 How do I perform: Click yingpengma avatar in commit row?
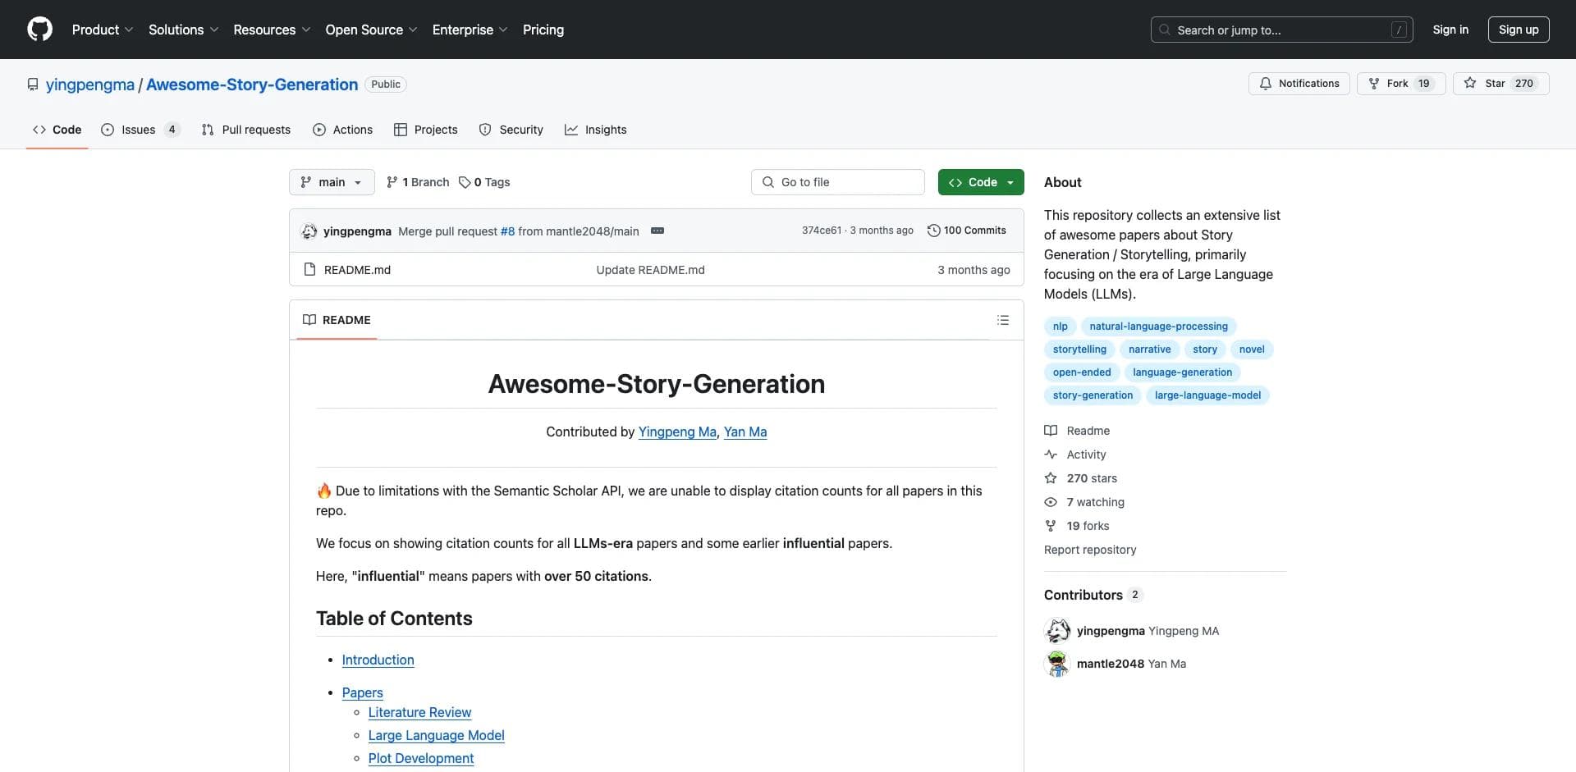(309, 231)
